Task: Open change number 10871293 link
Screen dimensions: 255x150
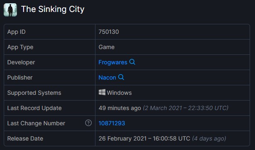Action: 112,123
